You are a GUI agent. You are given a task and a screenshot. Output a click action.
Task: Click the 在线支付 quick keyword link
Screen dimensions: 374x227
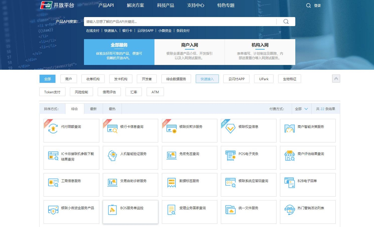pyautogui.click(x=93, y=31)
